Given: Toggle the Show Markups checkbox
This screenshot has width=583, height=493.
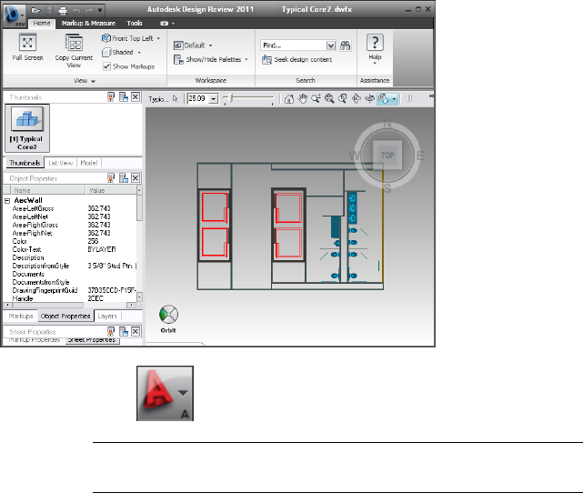Looking at the screenshot, I should point(106,66).
